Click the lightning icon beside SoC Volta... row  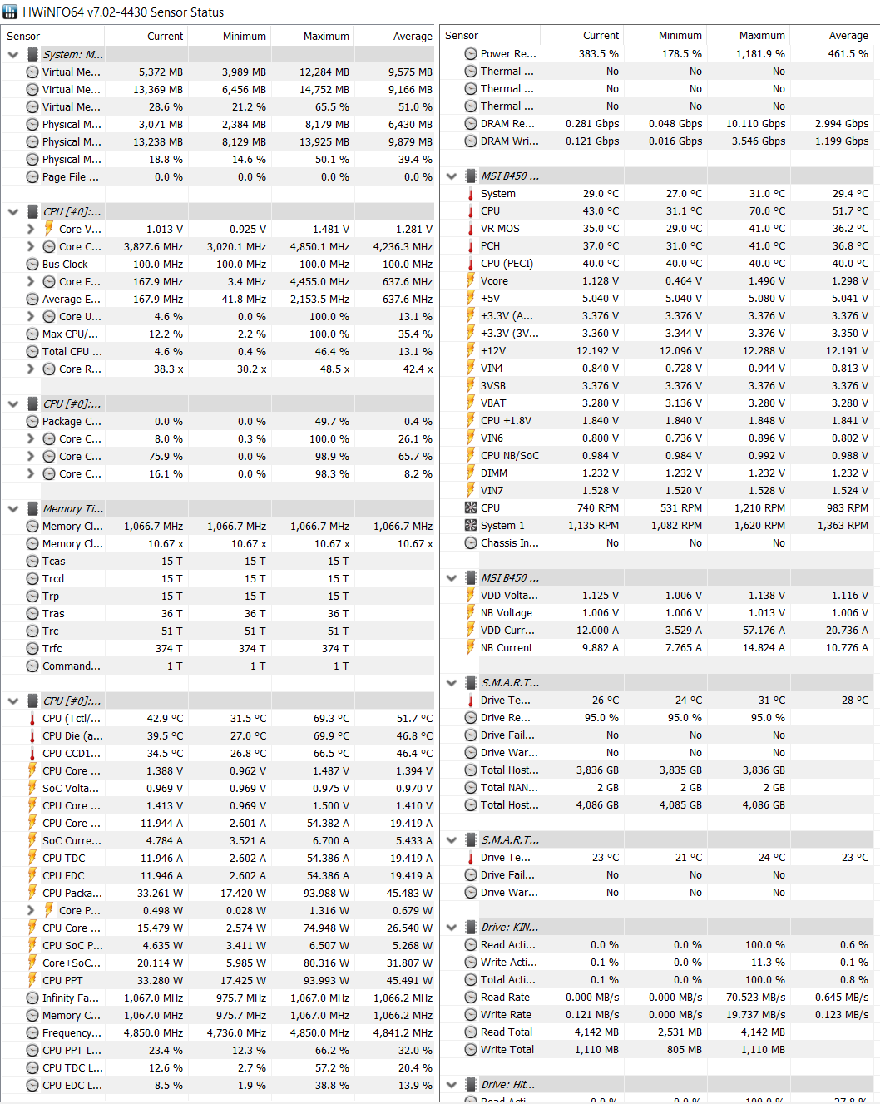click(x=32, y=788)
